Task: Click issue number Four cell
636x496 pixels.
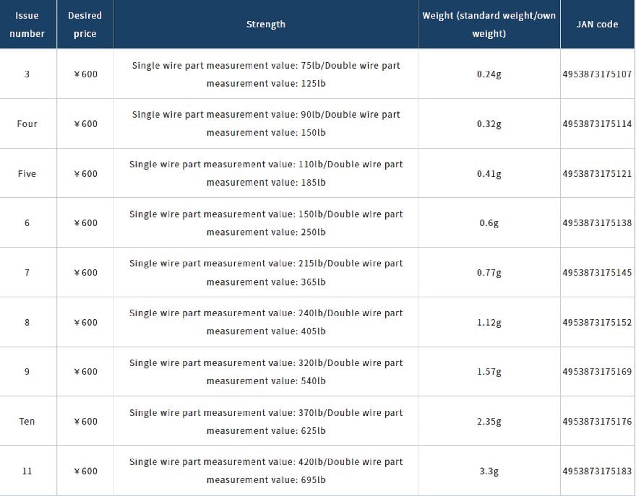Action: 27,124
